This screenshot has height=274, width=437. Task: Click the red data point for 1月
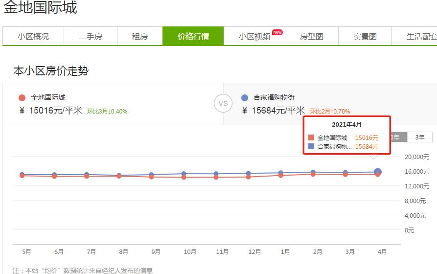281,175
